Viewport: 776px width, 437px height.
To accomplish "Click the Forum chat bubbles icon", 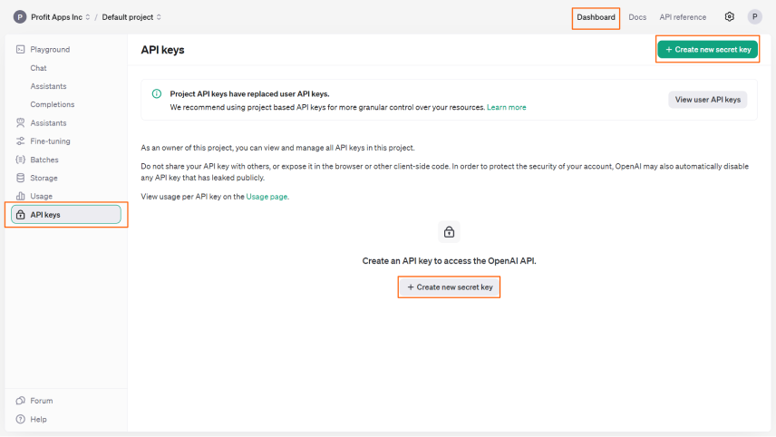I will pos(20,401).
